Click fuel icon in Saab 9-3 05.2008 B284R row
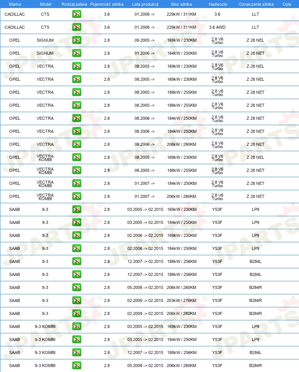 pyautogui.click(x=76, y=287)
